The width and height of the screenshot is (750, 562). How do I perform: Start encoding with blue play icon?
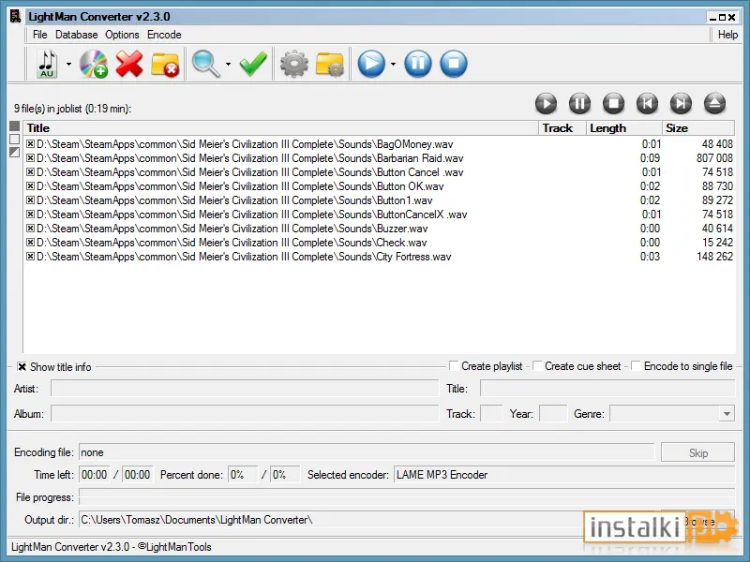pos(371,64)
